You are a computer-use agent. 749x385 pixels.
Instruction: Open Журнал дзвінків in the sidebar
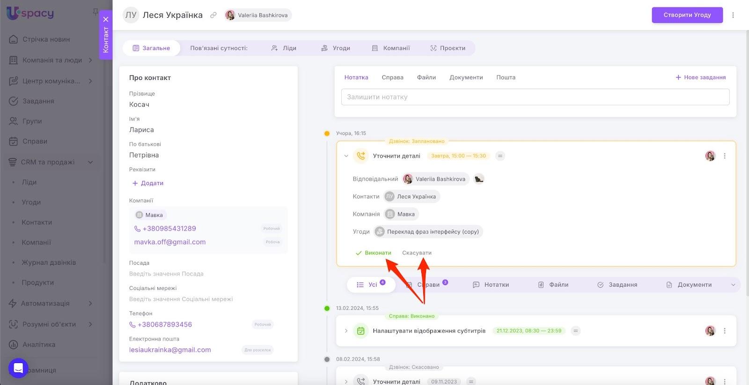49,263
